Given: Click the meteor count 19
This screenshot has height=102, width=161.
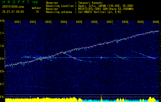Looking at the screenshot, I should [37, 12].
